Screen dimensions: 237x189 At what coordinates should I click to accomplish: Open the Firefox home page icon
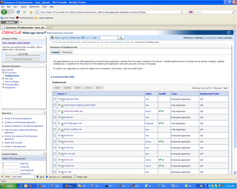[31, 12]
